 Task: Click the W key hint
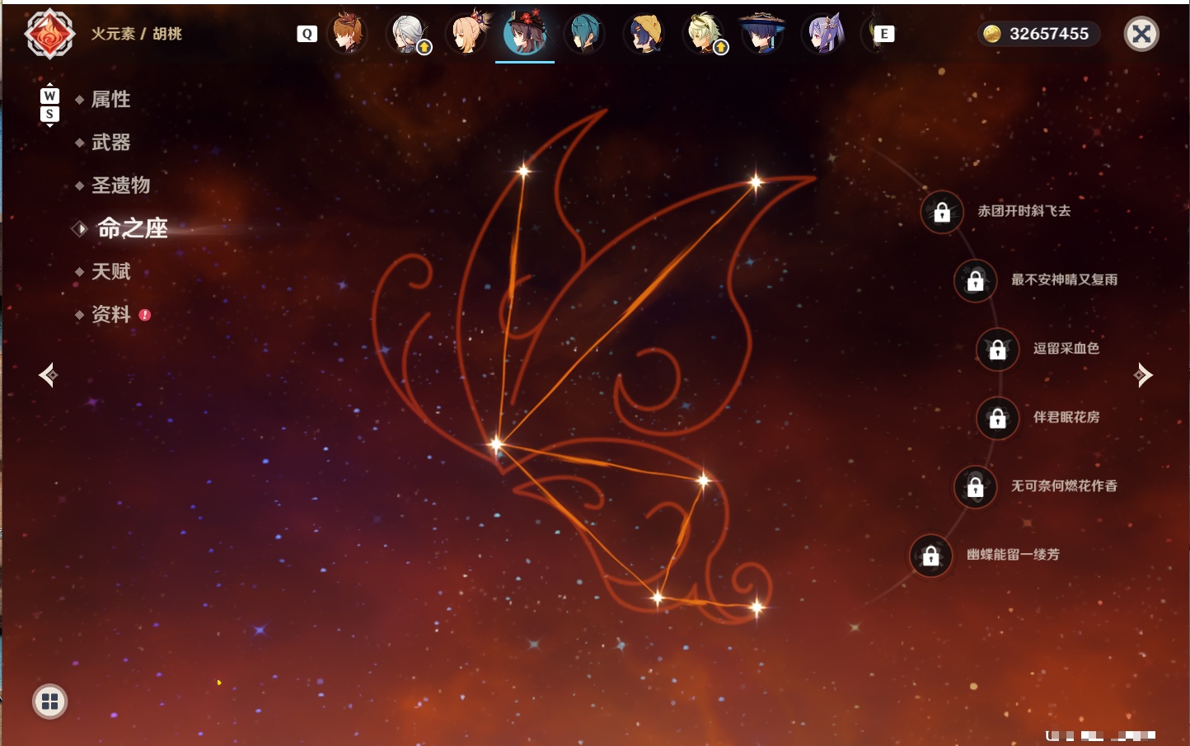49,96
